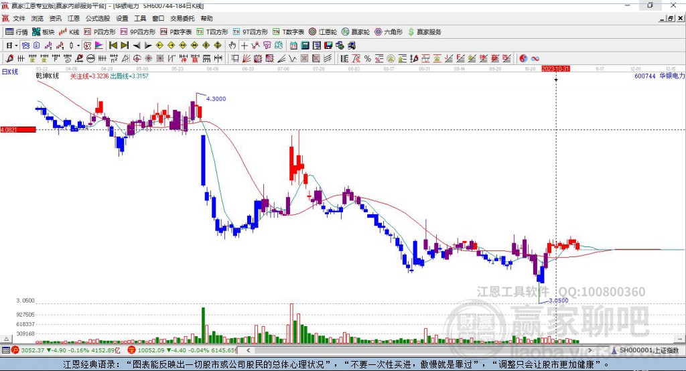Select the pencil drawing tool
This screenshot has width=686, height=371.
click(x=9, y=59)
